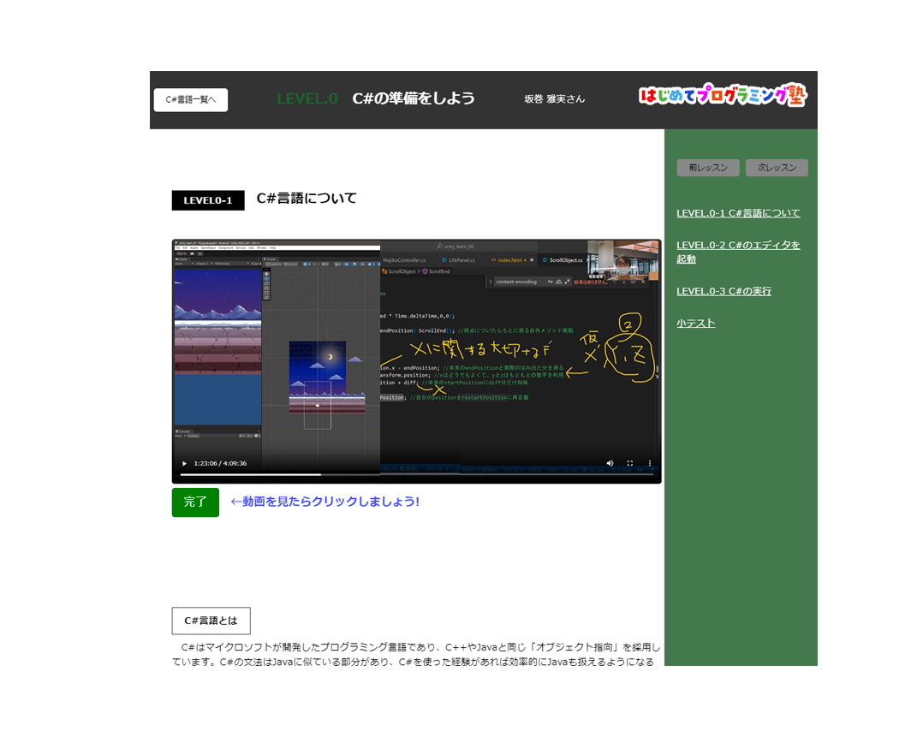
Task: Open the Display 1 dropdown in the Game view
Action: tap(203, 264)
